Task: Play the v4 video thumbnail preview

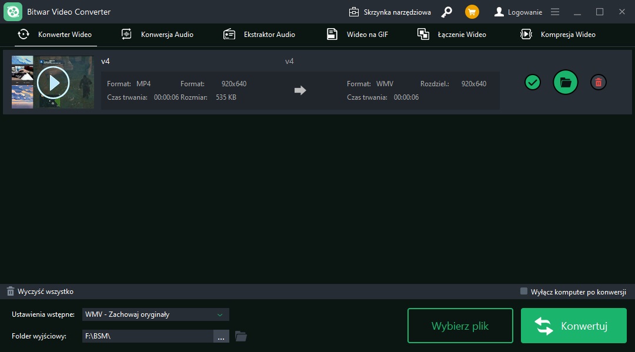Action: click(x=53, y=82)
